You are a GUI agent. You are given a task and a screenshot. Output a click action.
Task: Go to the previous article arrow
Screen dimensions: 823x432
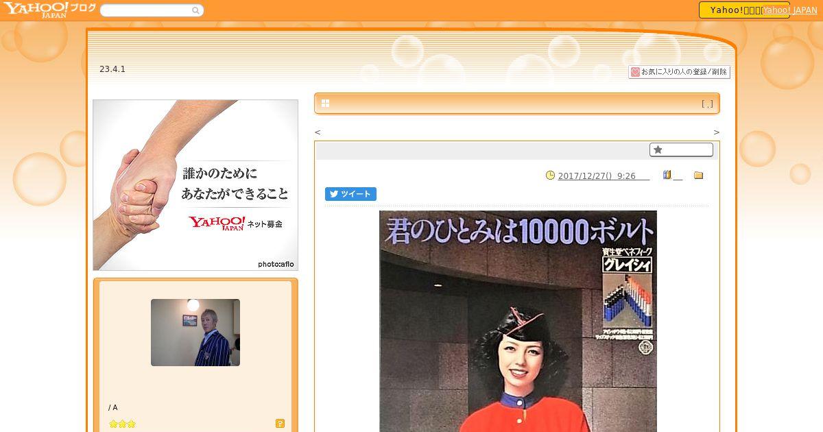coord(318,132)
